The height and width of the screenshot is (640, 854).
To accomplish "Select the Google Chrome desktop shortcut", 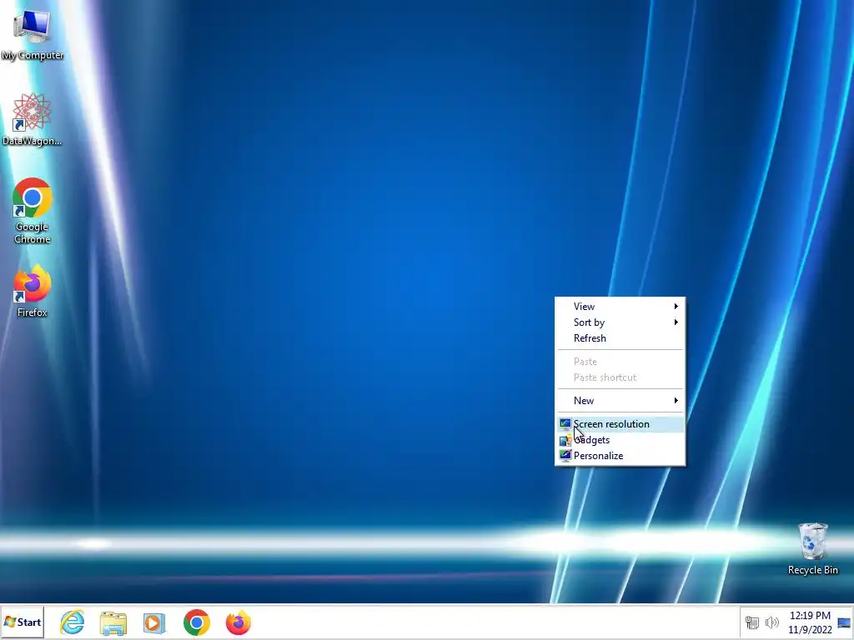I will click(33, 211).
